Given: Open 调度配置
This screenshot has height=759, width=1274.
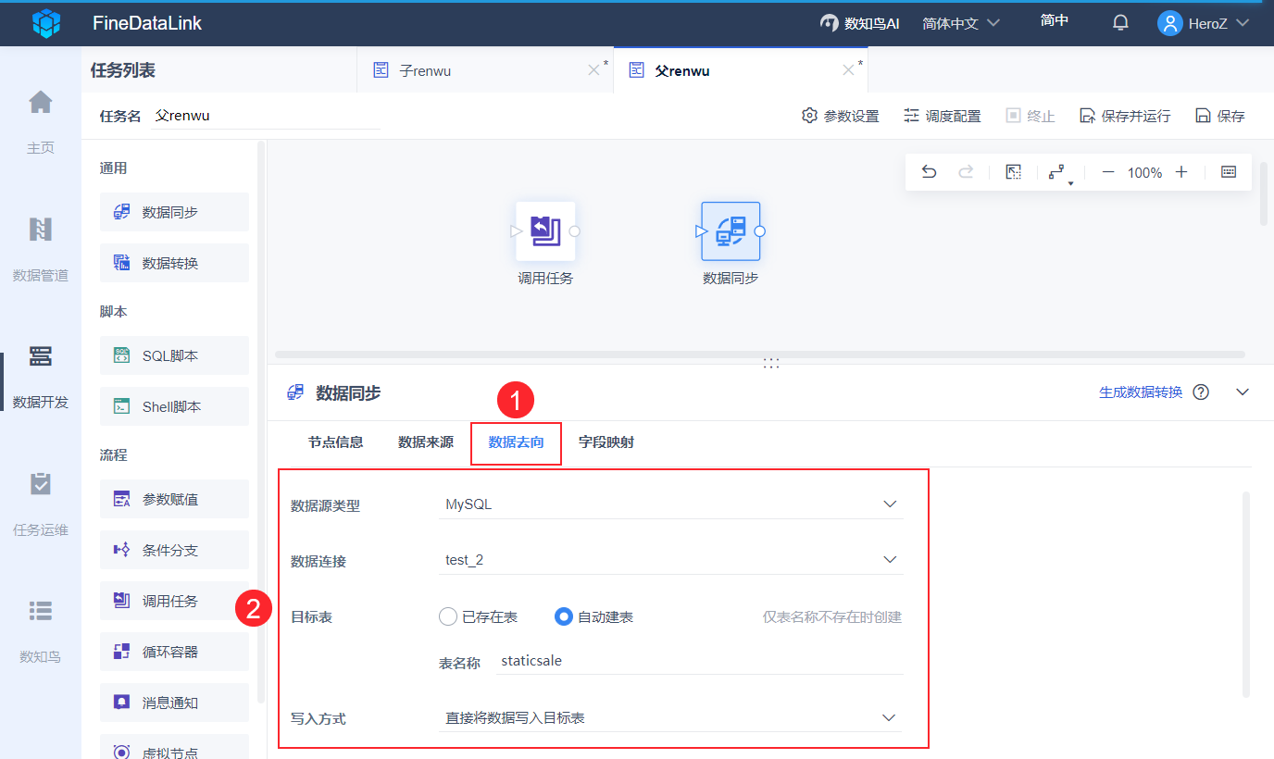Looking at the screenshot, I should point(943,116).
